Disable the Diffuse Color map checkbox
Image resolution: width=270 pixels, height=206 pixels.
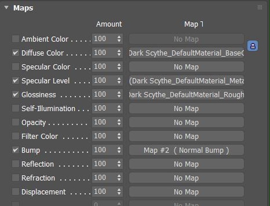tap(16, 53)
